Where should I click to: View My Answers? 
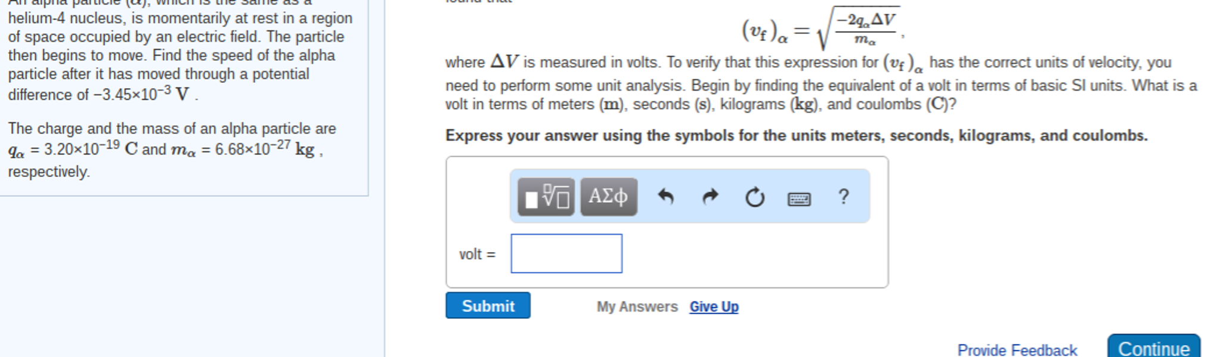point(637,306)
